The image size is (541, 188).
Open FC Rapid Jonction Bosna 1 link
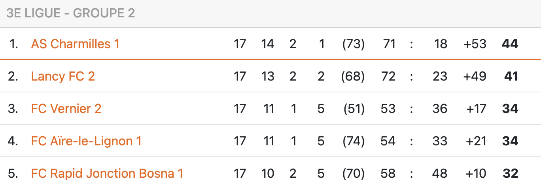click(x=107, y=173)
